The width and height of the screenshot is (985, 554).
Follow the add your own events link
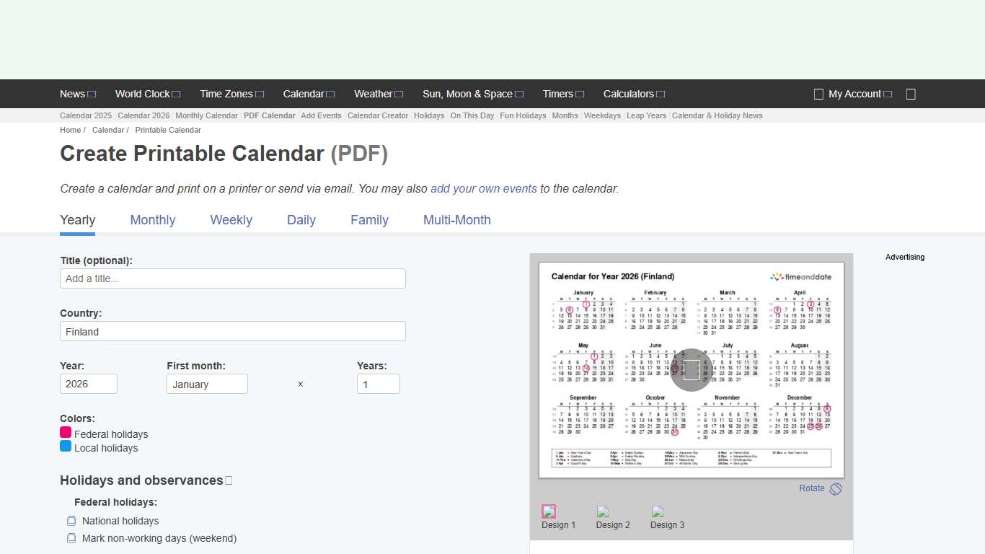tap(483, 188)
